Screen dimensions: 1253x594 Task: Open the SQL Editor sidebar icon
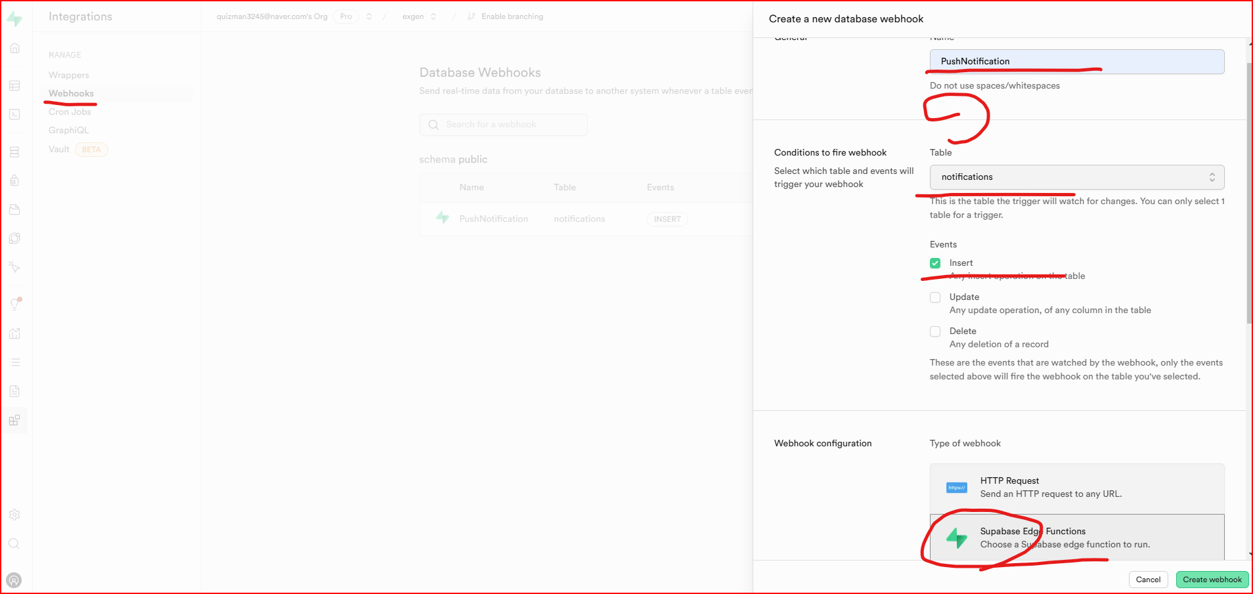[x=14, y=114]
